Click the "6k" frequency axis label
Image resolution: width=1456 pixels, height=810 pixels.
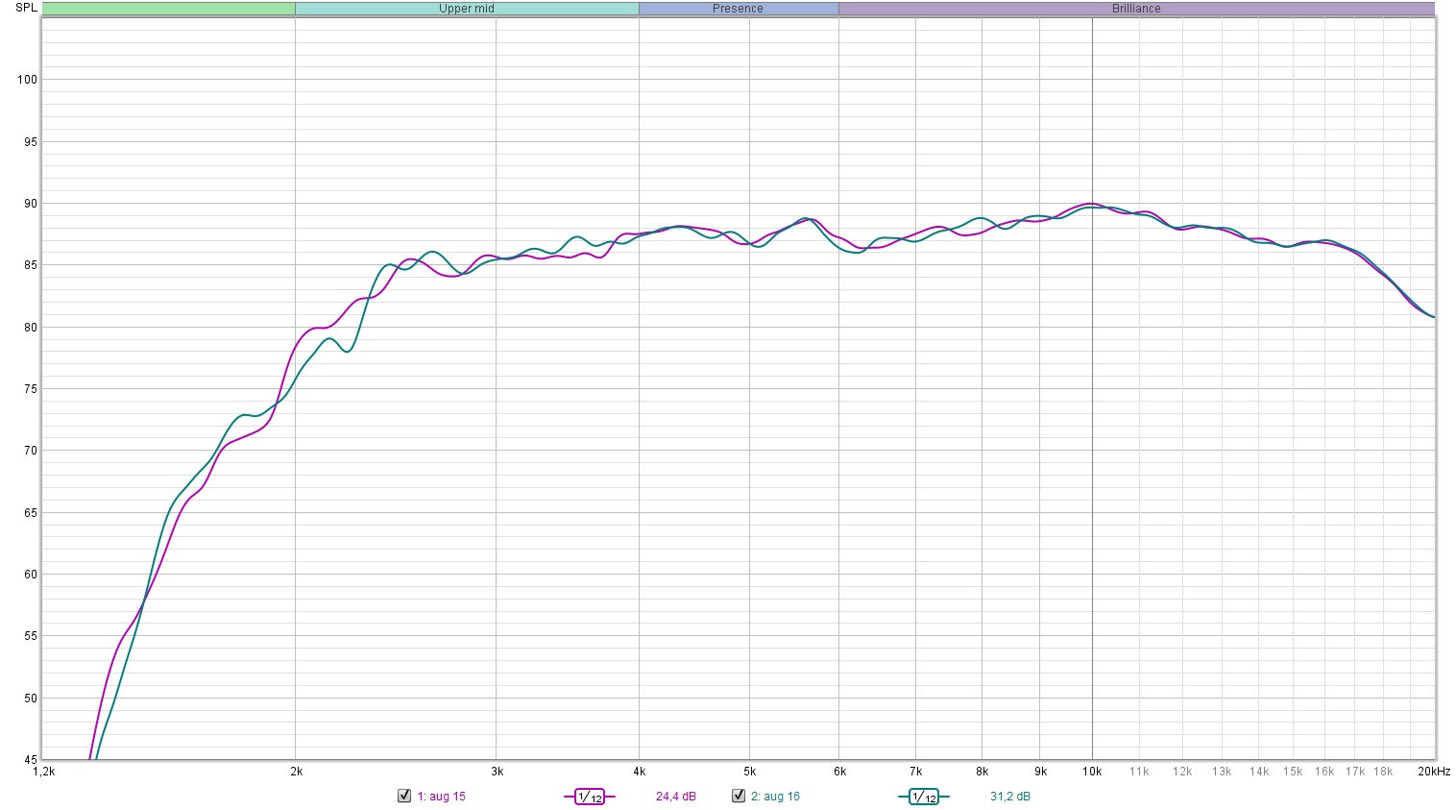(839, 772)
